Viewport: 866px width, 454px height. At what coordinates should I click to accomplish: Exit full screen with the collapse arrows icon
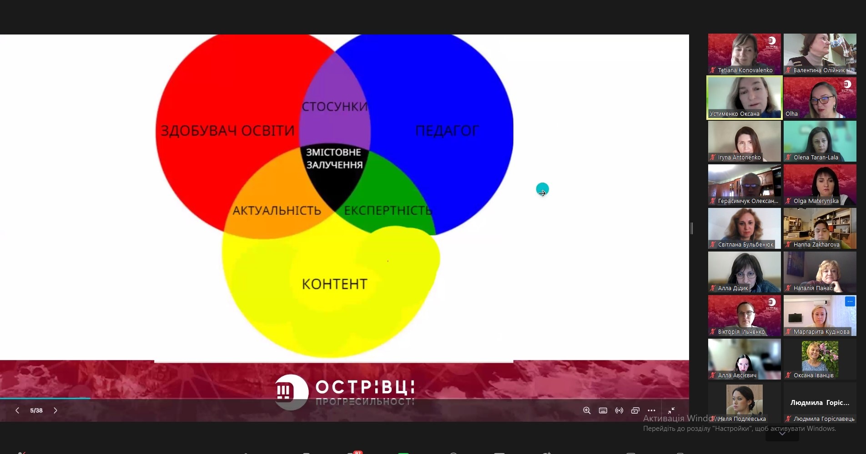point(671,410)
